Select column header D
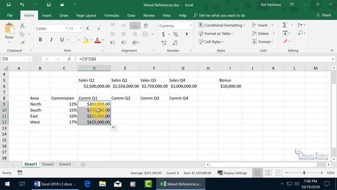337x190 pixels. pyautogui.click(x=94, y=68)
